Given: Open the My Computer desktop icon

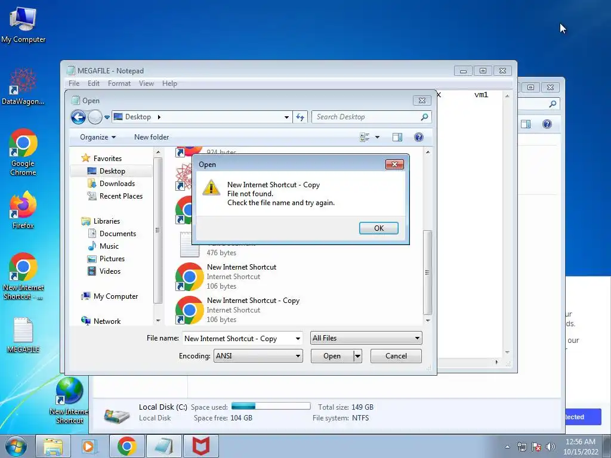Looking at the screenshot, I should tap(23, 25).
